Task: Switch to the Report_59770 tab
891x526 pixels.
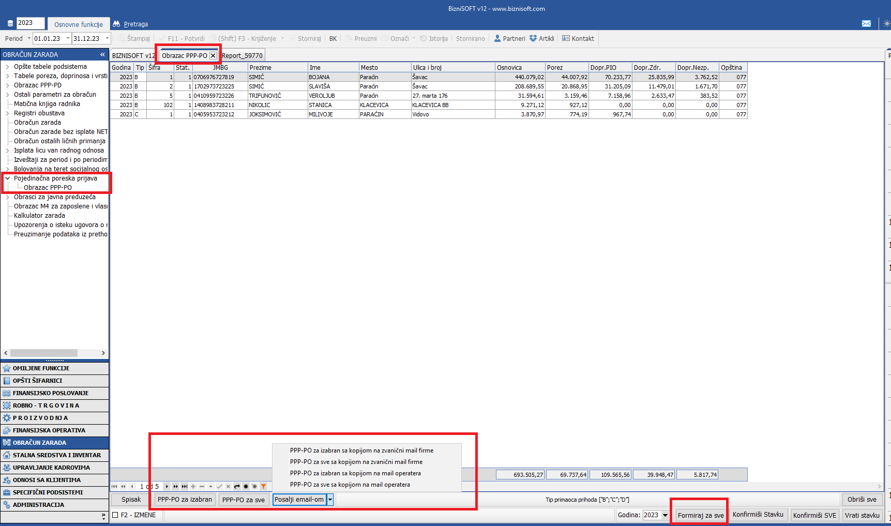Action: coord(242,55)
